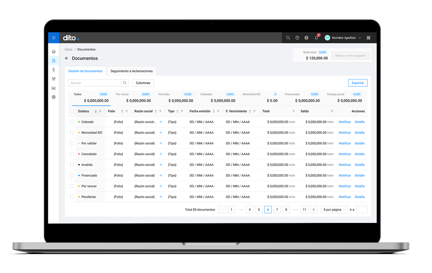Screen dimensions: 432x273
Task: Click the home icon in the sidebar
Action: 53,52
